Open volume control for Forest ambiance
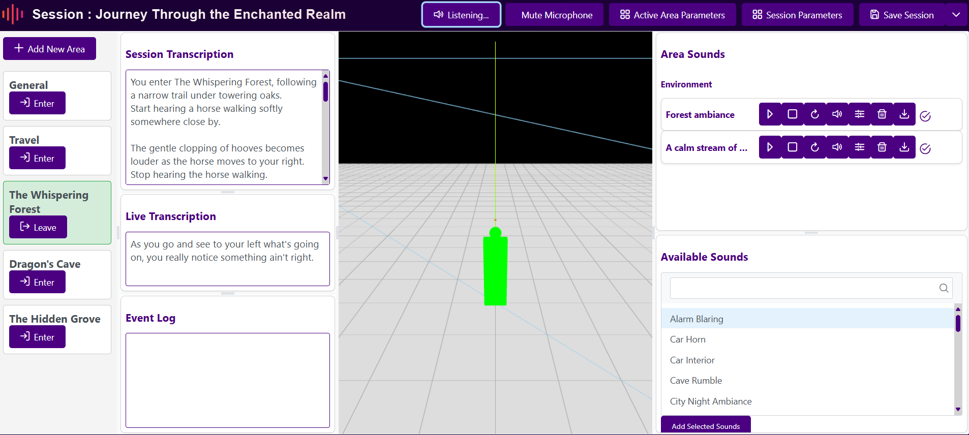Viewport: 969px width, 435px height. (837, 114)
